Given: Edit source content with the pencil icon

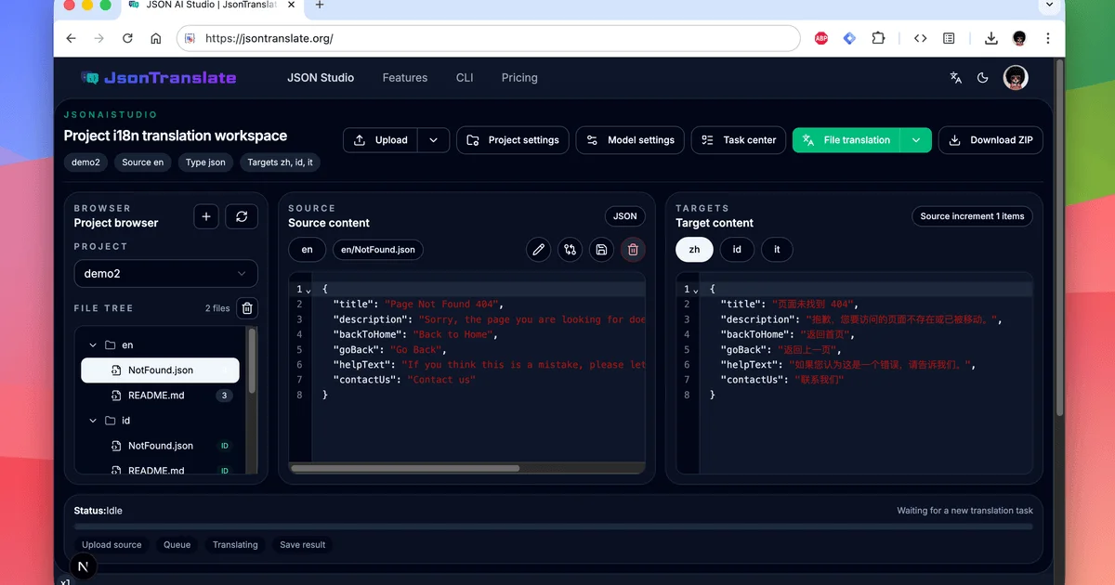Looking at the screenshot, I should click(x=538, y=250).
